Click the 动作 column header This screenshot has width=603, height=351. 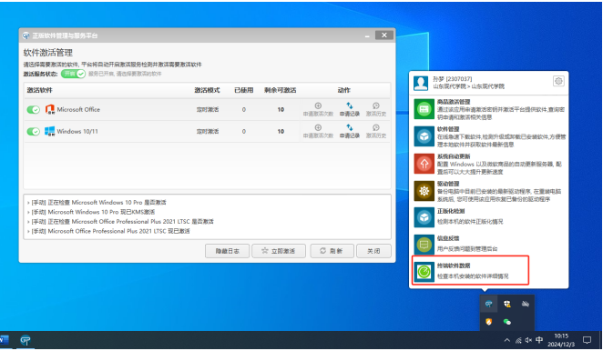pos(344,90)
